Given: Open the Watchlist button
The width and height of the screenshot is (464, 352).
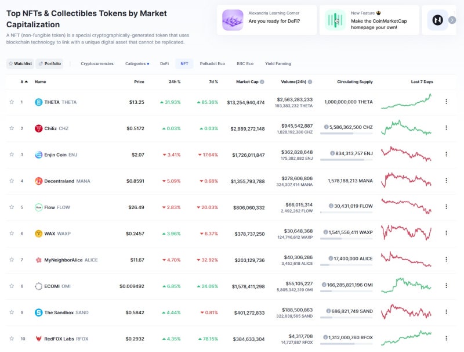Looking at the screenshot, I should coord(20,64).
